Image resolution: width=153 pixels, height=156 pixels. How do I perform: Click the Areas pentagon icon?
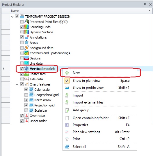click(26, 43)
